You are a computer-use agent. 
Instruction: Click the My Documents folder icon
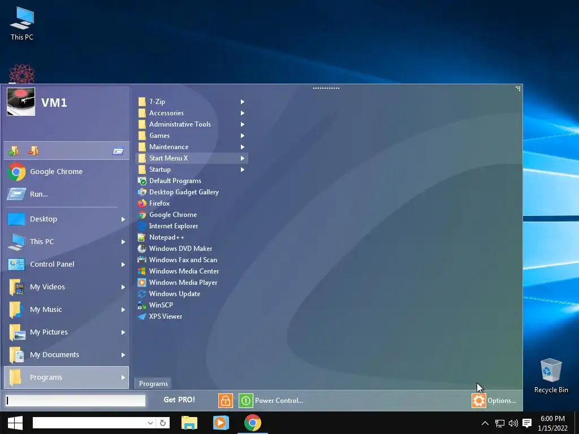point(16,355)
